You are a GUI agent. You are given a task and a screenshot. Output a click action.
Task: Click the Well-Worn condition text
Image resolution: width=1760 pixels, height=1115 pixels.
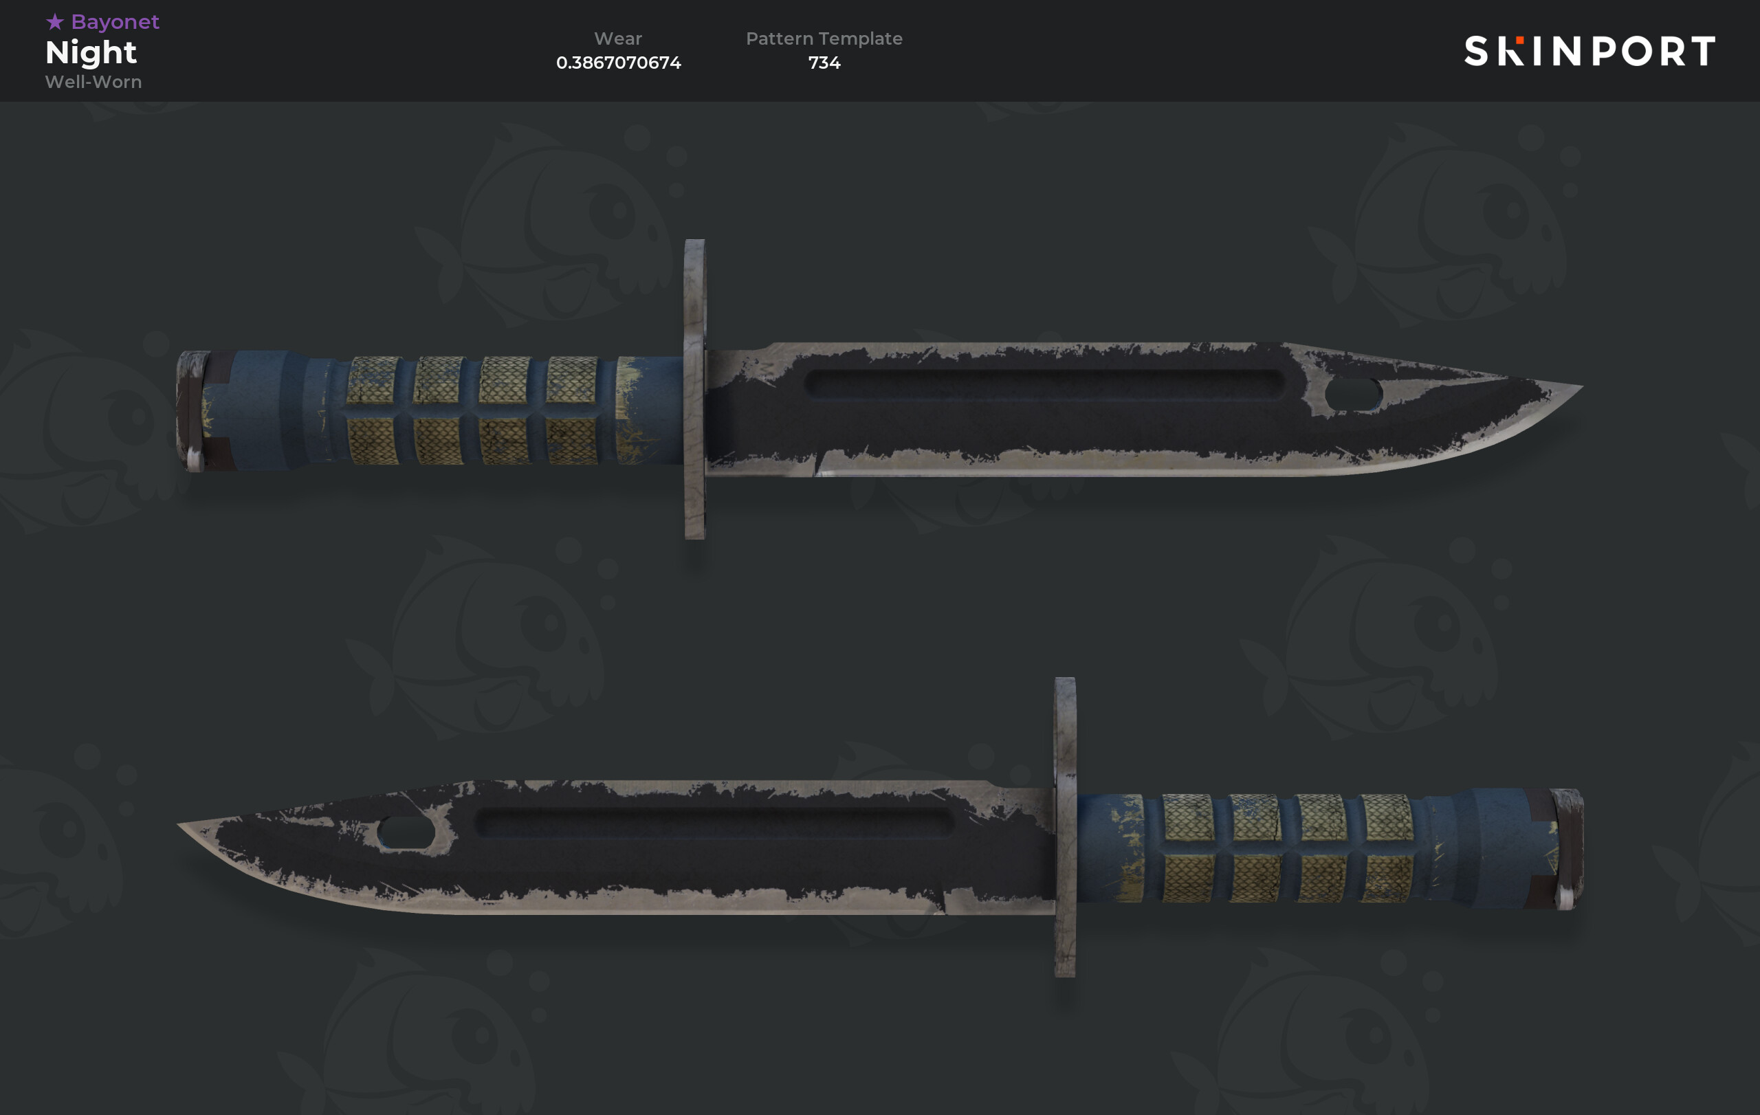click(93, 82)
